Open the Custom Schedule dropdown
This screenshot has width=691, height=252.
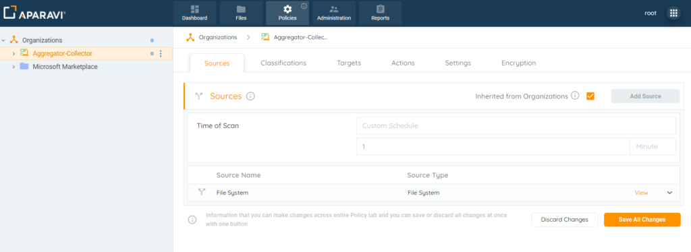click(x=516, y=126)
